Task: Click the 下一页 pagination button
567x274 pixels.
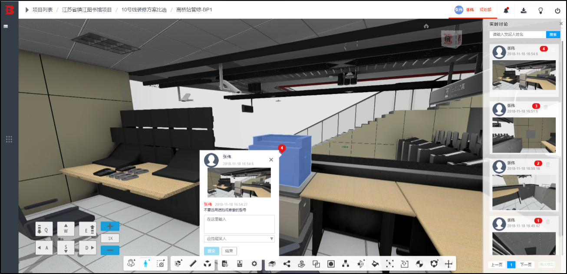Action: [525, 264]
